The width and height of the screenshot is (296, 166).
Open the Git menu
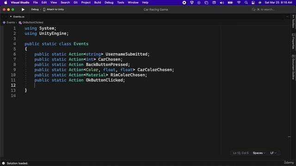click(75, 2)
